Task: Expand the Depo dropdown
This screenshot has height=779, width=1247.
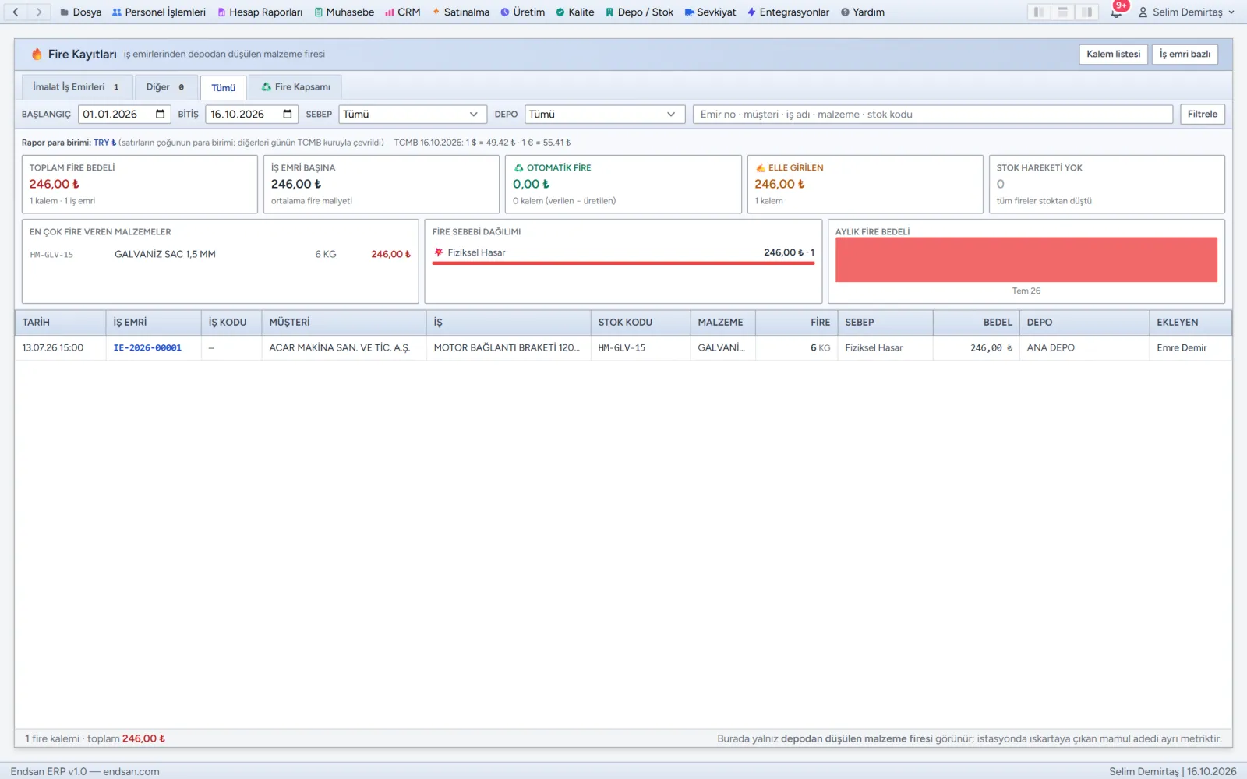Action: coord(605,114)
